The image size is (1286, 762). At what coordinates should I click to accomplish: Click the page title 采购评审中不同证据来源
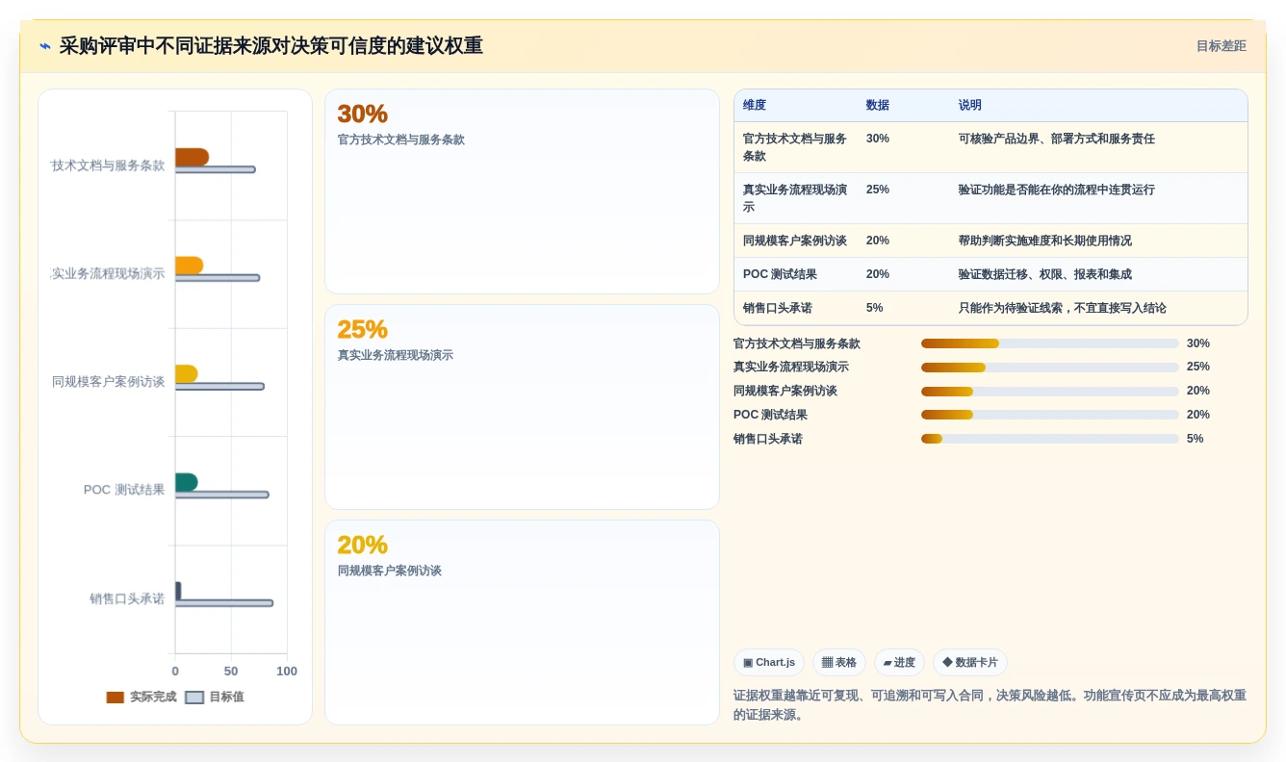point(270,46)
